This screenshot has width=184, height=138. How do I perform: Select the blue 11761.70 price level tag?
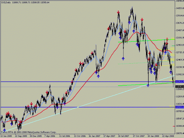(x=180, y=82)
